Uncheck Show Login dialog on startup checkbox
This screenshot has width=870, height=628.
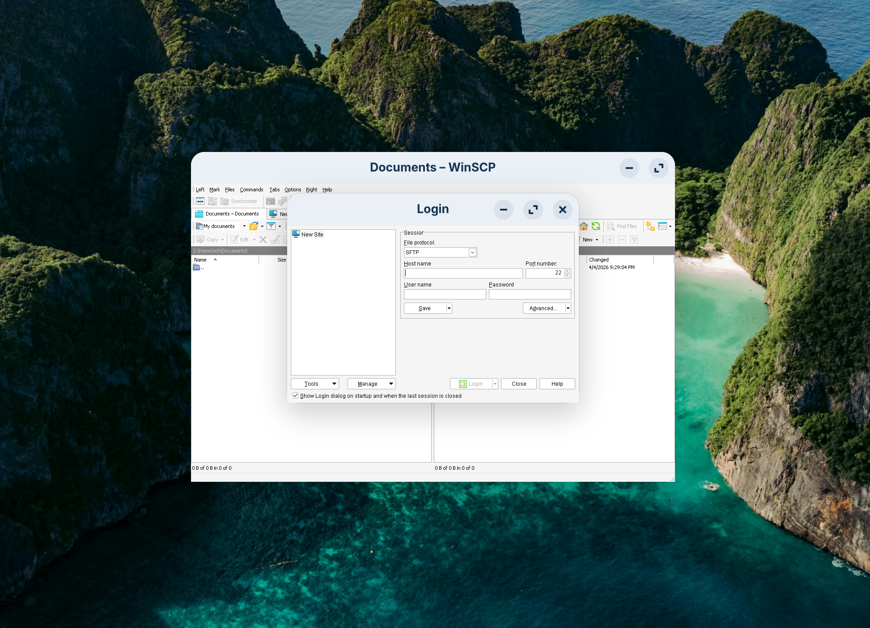[x=295, y=396]
